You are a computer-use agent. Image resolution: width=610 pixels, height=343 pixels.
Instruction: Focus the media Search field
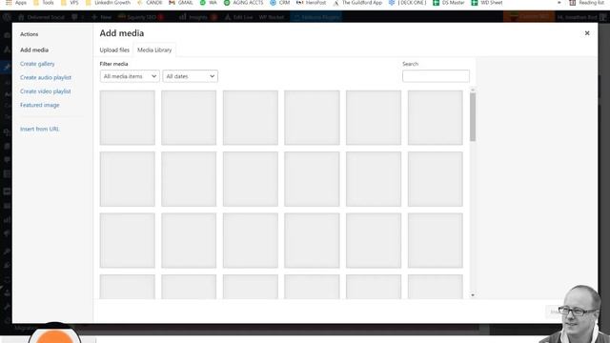pyautogui.click(x=436, y=76)
